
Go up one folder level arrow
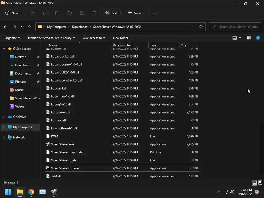coord(30,27)
